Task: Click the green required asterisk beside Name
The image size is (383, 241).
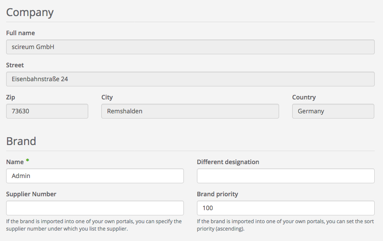Action: (27, 161)
